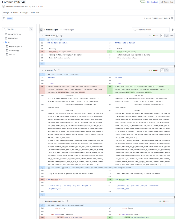Collapse the file tree sidebar panel

(x=41, y=30)
